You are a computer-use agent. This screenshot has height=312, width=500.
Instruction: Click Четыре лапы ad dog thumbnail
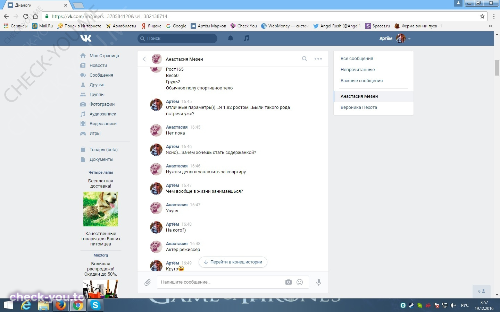click(x=101, y=209)
